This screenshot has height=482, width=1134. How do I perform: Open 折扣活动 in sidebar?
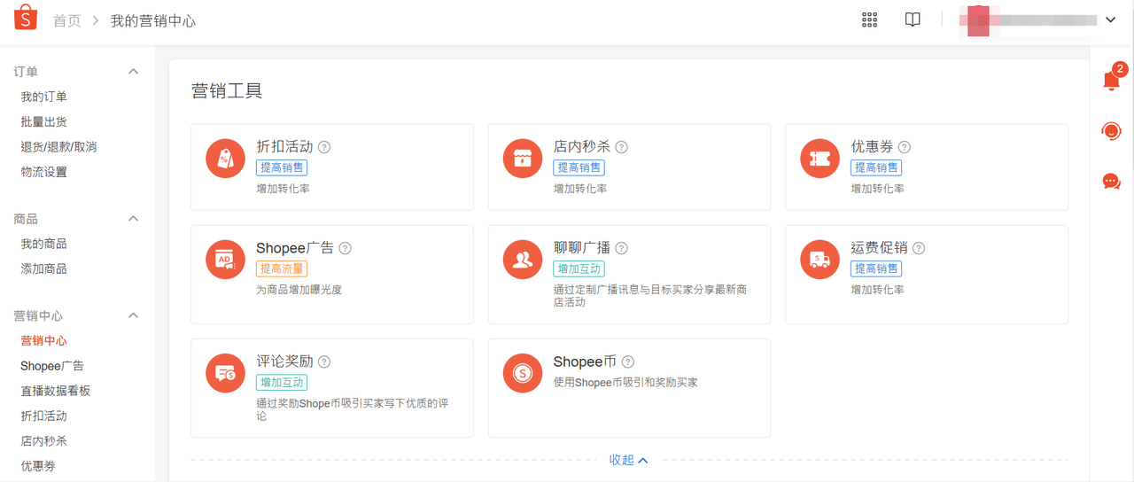[x=44, y=416]
